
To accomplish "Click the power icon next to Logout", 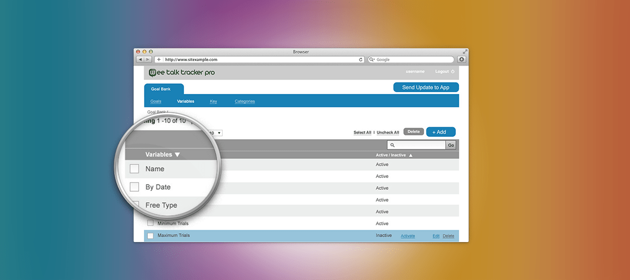I will (453, 71).
